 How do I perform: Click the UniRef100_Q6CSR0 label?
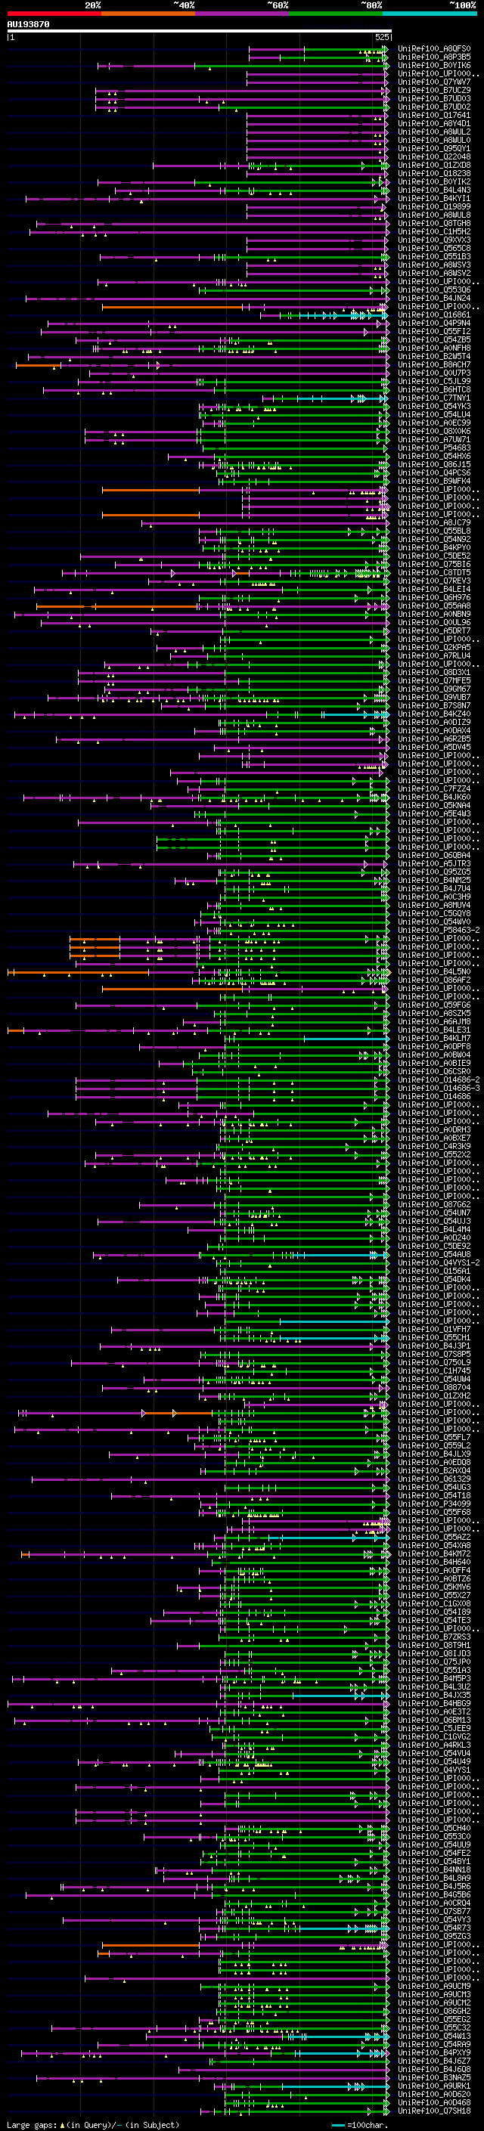tap(434, 1072)
